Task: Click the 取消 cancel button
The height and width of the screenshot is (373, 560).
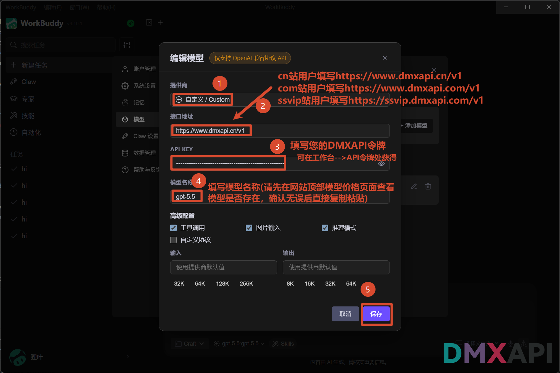Action: [345, 314]
